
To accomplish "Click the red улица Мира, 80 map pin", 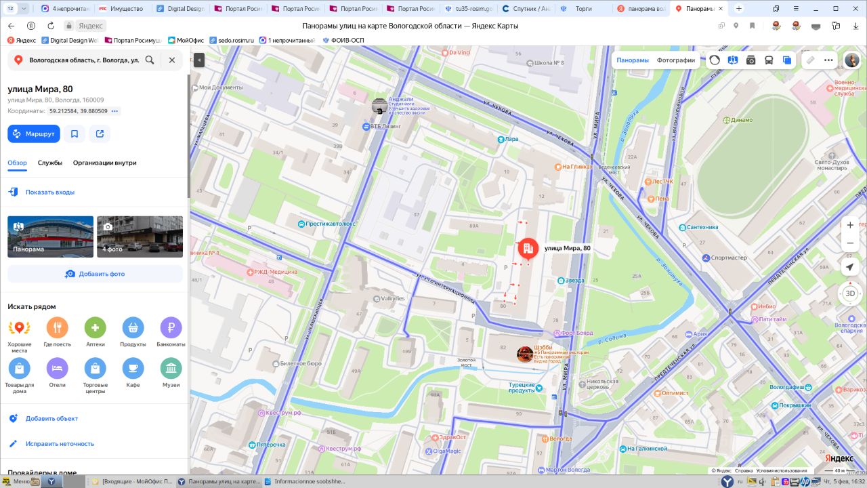I will tap(528, 249).
